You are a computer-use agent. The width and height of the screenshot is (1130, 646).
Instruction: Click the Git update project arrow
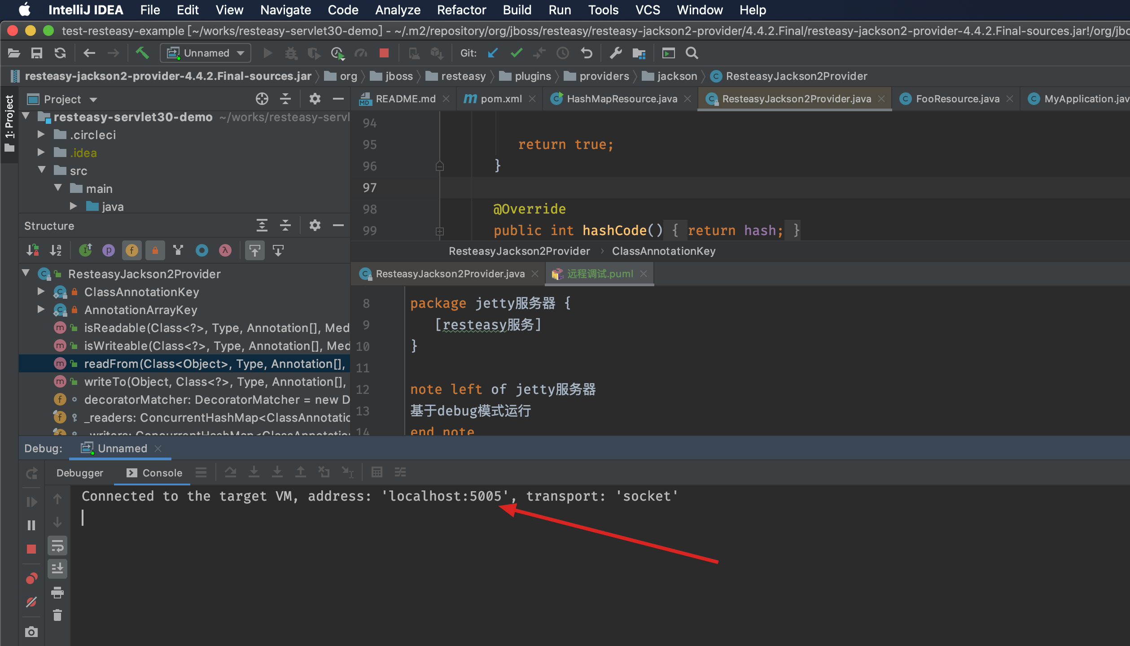[493, 53]
